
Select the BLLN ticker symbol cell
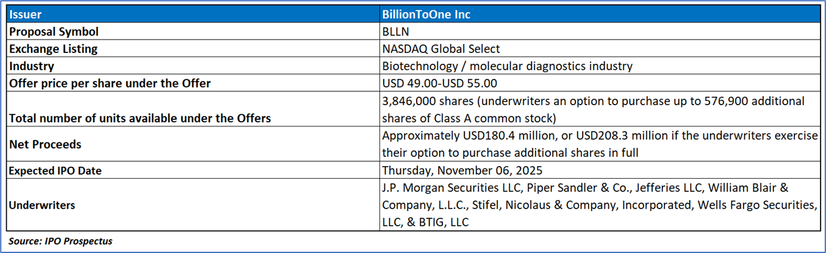395,32
